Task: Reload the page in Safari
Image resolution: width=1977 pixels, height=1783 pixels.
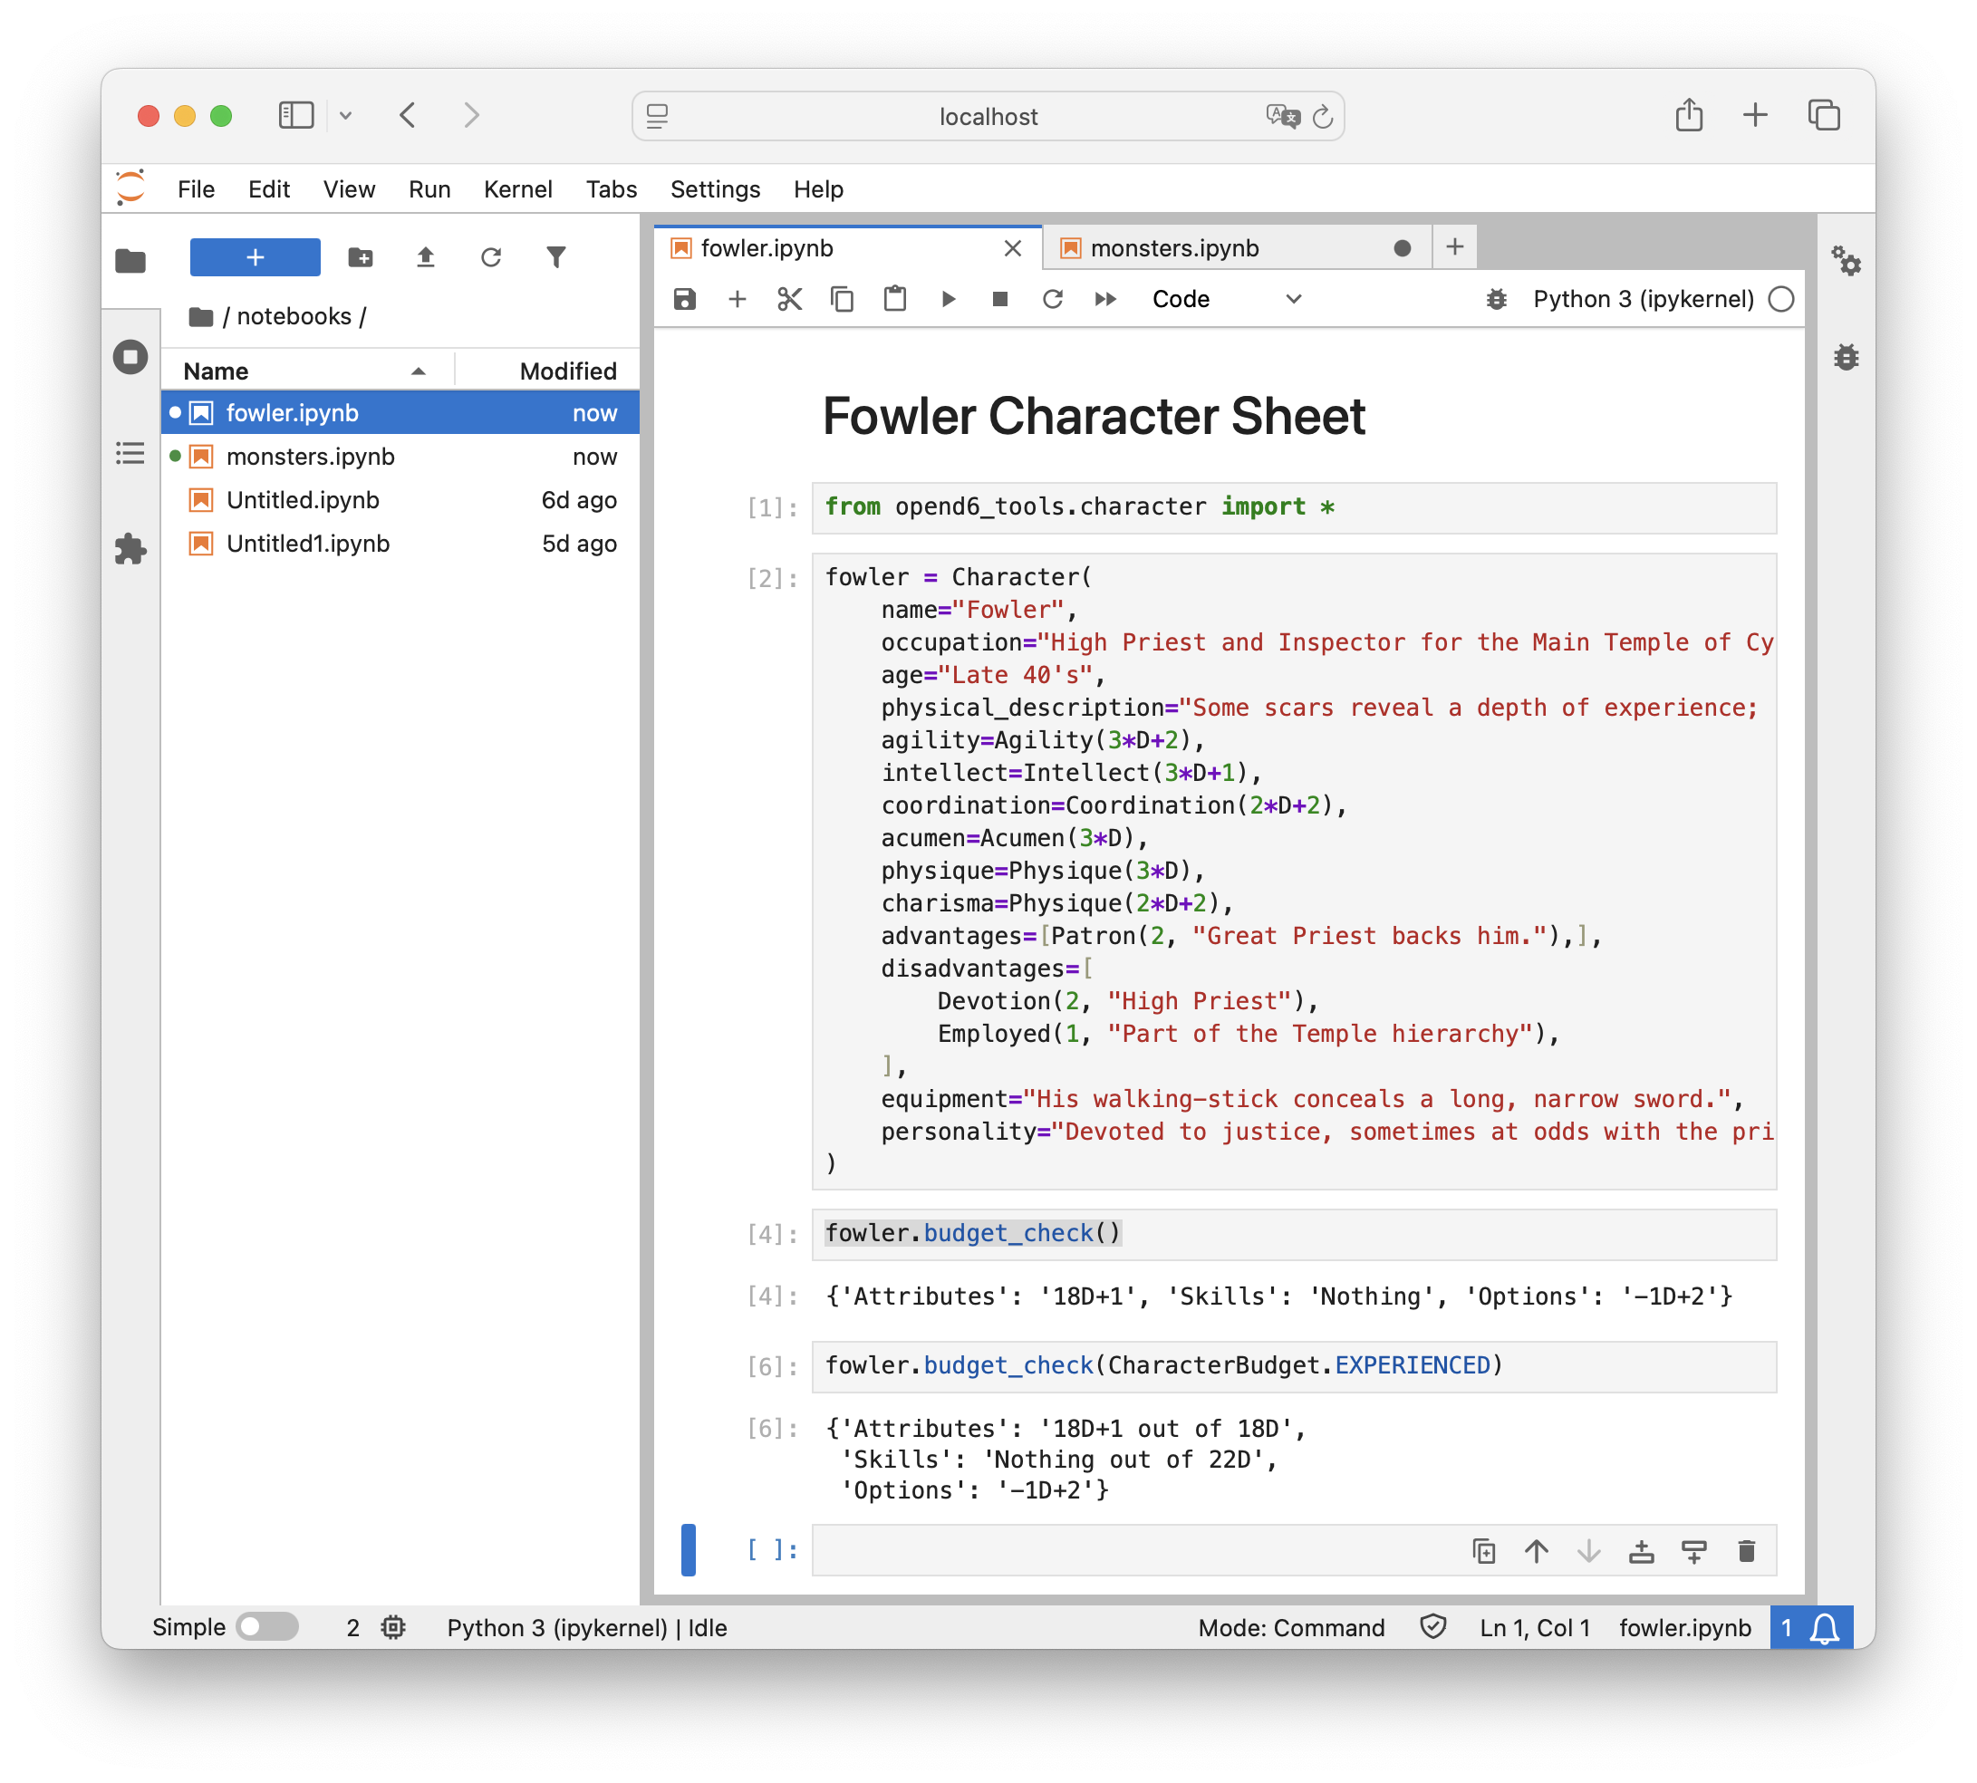Action: pos(1322,116)
